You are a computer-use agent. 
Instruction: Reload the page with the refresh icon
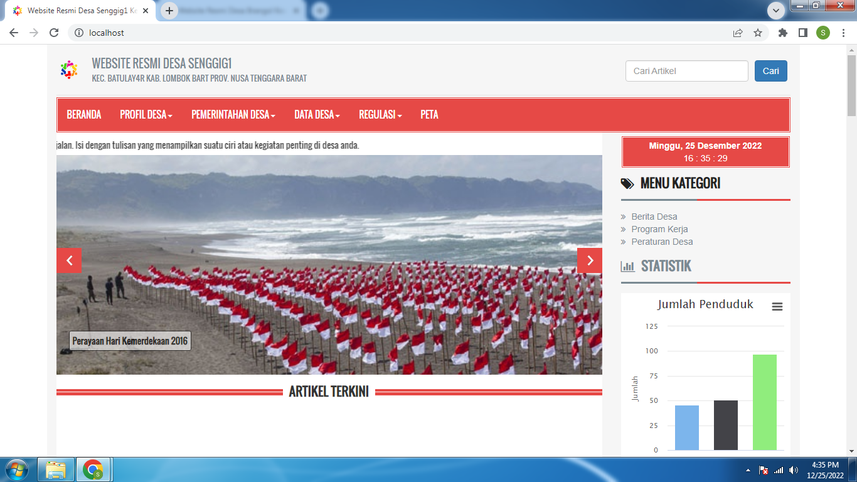(54, 33)
